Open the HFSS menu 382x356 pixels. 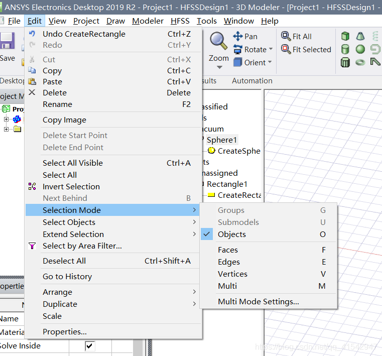pos(180,21)
